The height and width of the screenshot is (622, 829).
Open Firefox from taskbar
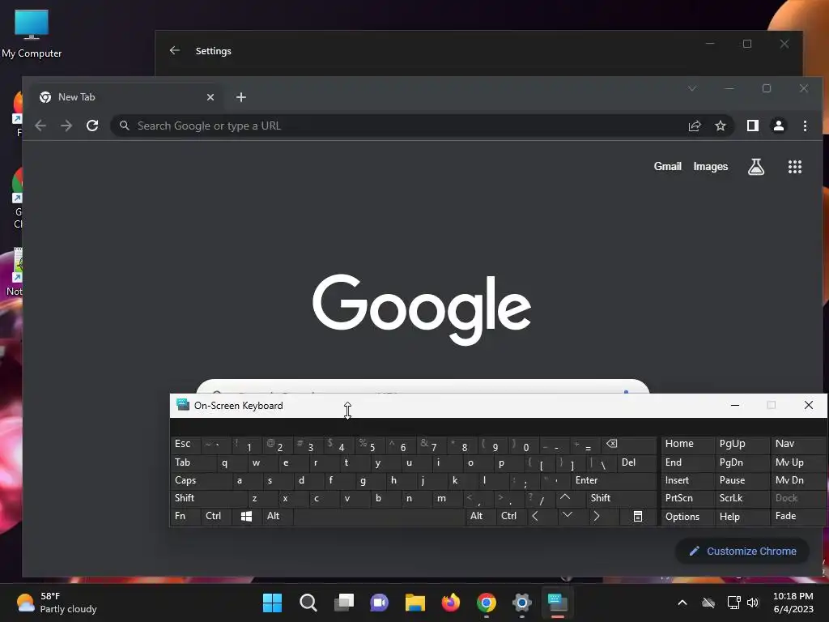tap(450, 603)
